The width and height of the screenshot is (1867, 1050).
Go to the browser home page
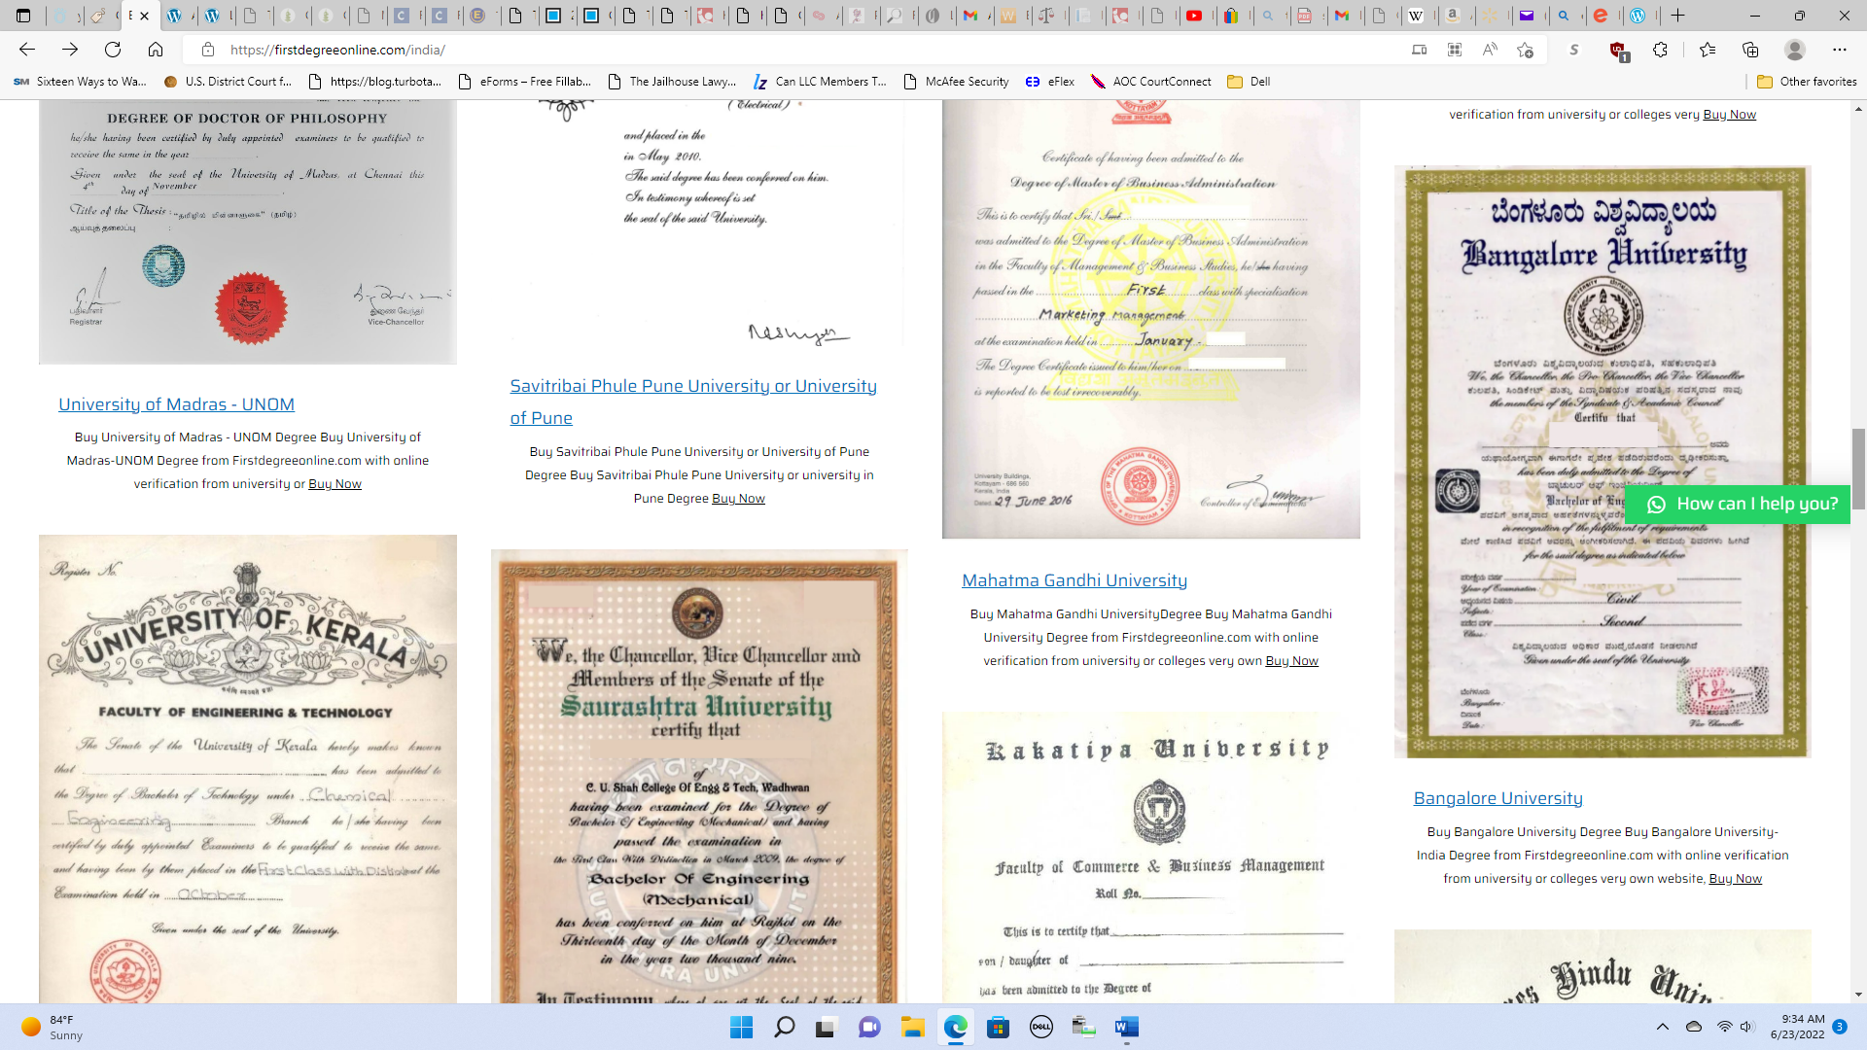[156, 50]
